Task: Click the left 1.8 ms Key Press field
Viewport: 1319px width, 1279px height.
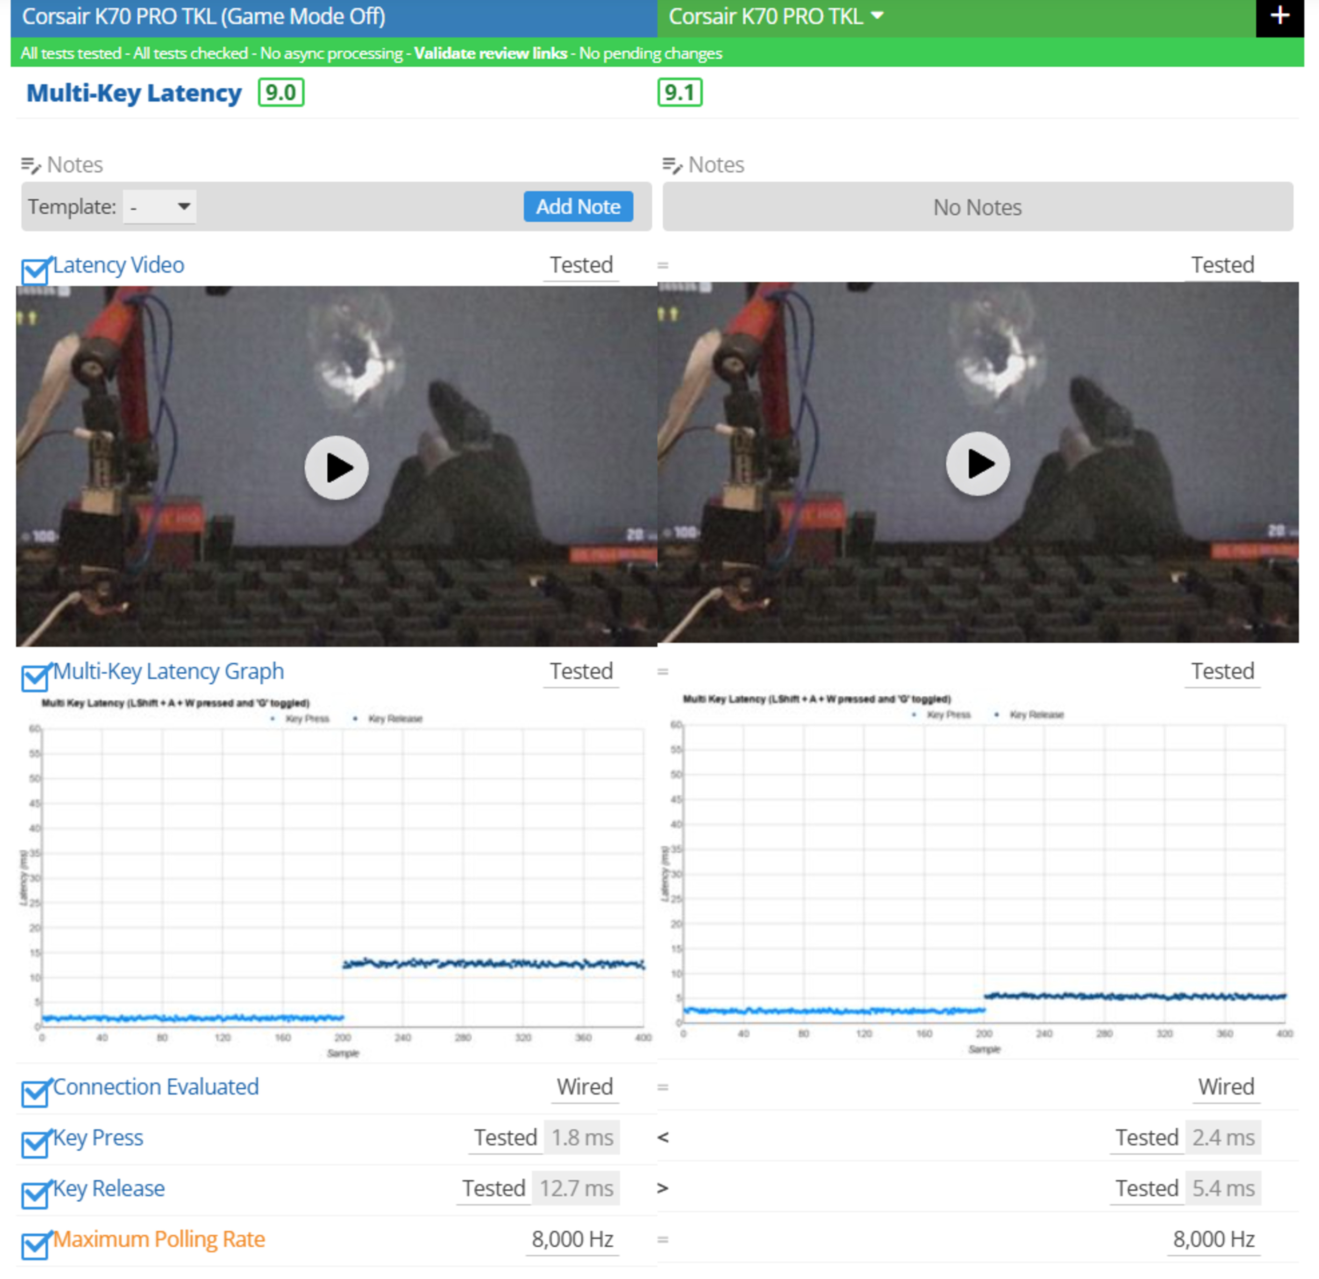Action: click(x=582, y=1138)
